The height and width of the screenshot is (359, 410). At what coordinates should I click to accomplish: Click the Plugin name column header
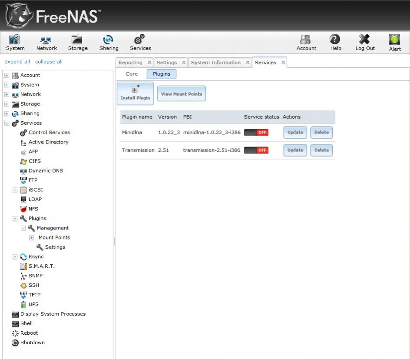[137, 117]
